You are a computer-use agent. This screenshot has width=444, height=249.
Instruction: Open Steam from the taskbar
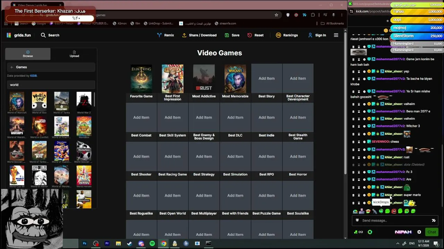coord(129,243)
